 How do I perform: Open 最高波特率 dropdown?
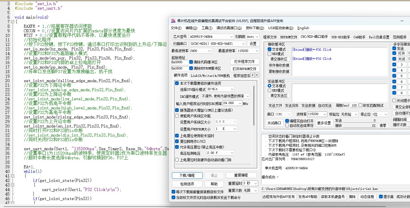(x=248, y=51)
